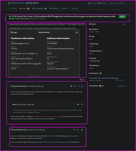Viewport: 136px width, 151px height.
Task: Open the discussion.fedoraproject.org link
Action: 56,142
